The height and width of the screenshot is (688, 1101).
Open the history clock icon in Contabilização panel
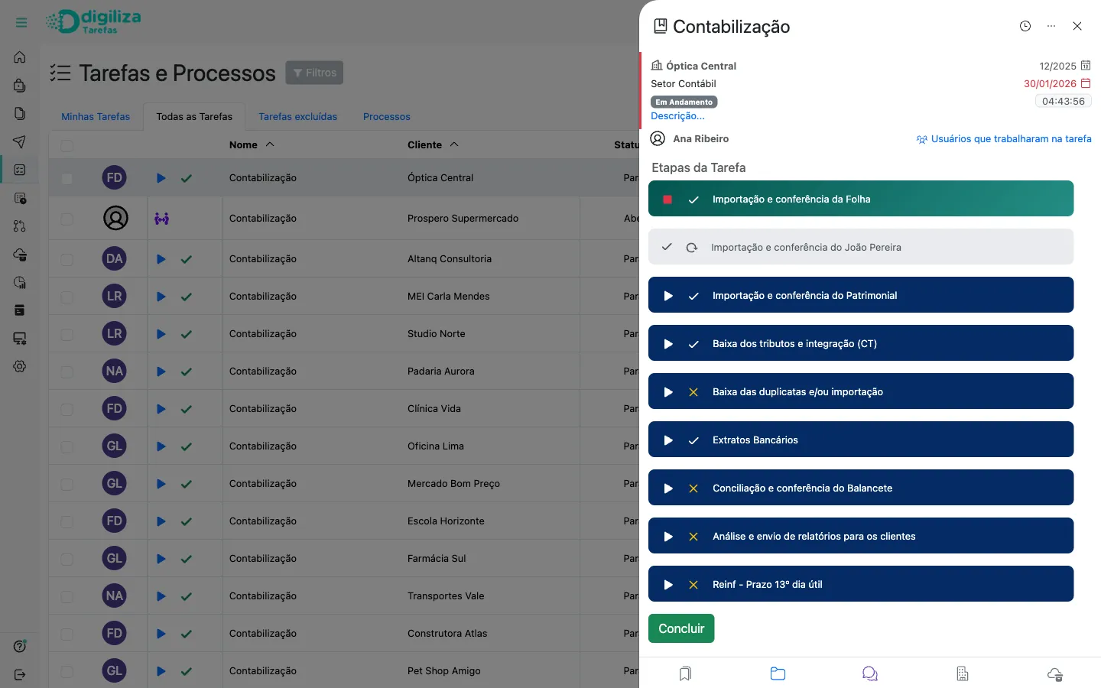[1025, 26]
